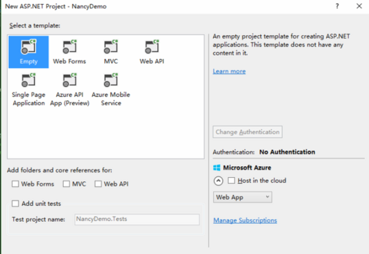Open the Manage Subscriptions link
Screen dimensions: 369x254
245,220
